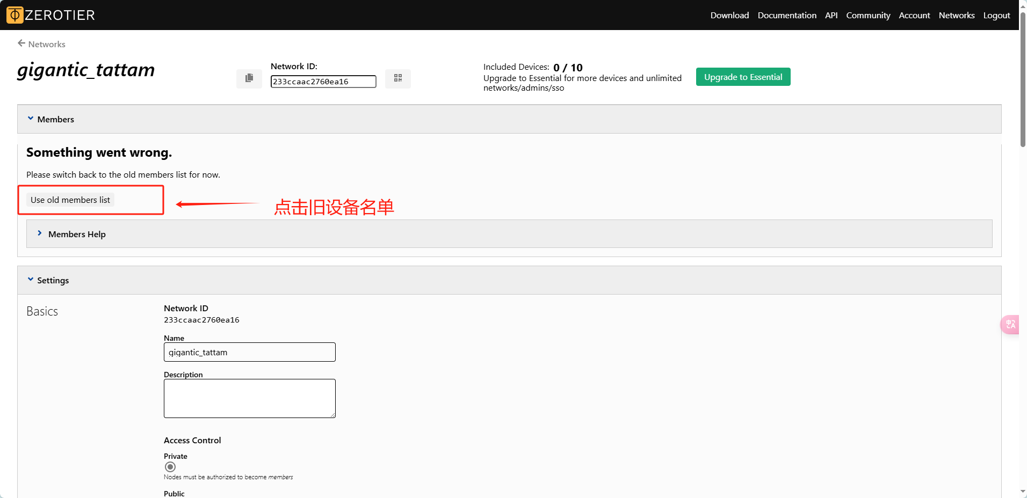Image resolution: width=1027 pixels, height=498 pixels.
Task: Select the Private access control radio
Action: point(170,467)
